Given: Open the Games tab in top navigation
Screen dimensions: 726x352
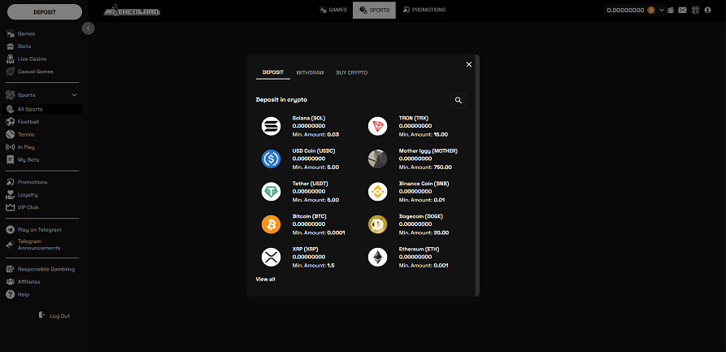Looking at the screenshot, I should tap(333, 10).
